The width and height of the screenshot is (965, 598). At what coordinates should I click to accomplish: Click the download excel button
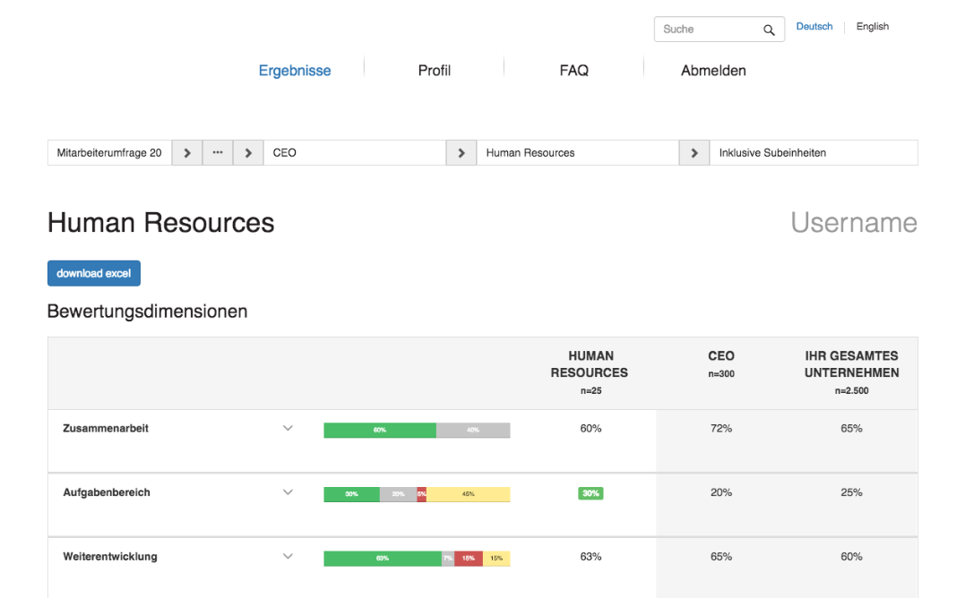point(93,273)
